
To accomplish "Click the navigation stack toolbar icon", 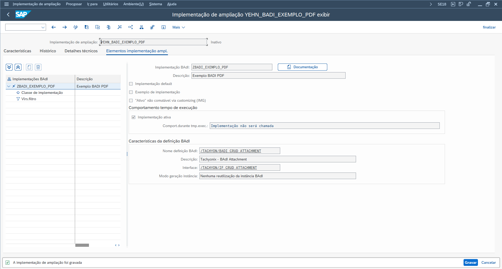I will pos(153,27).
